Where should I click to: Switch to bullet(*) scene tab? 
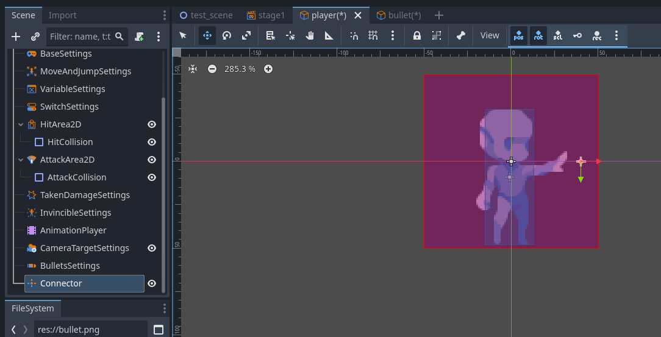click(x=399, y=15)
